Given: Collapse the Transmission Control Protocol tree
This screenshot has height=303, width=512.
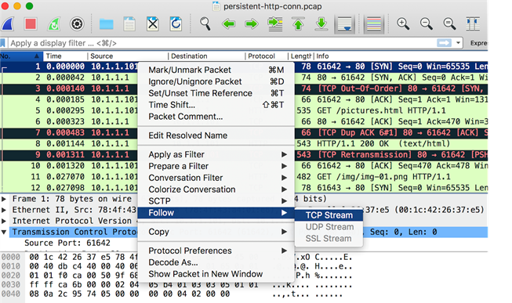Looking at the screenshot, I should tap(4, 232).
